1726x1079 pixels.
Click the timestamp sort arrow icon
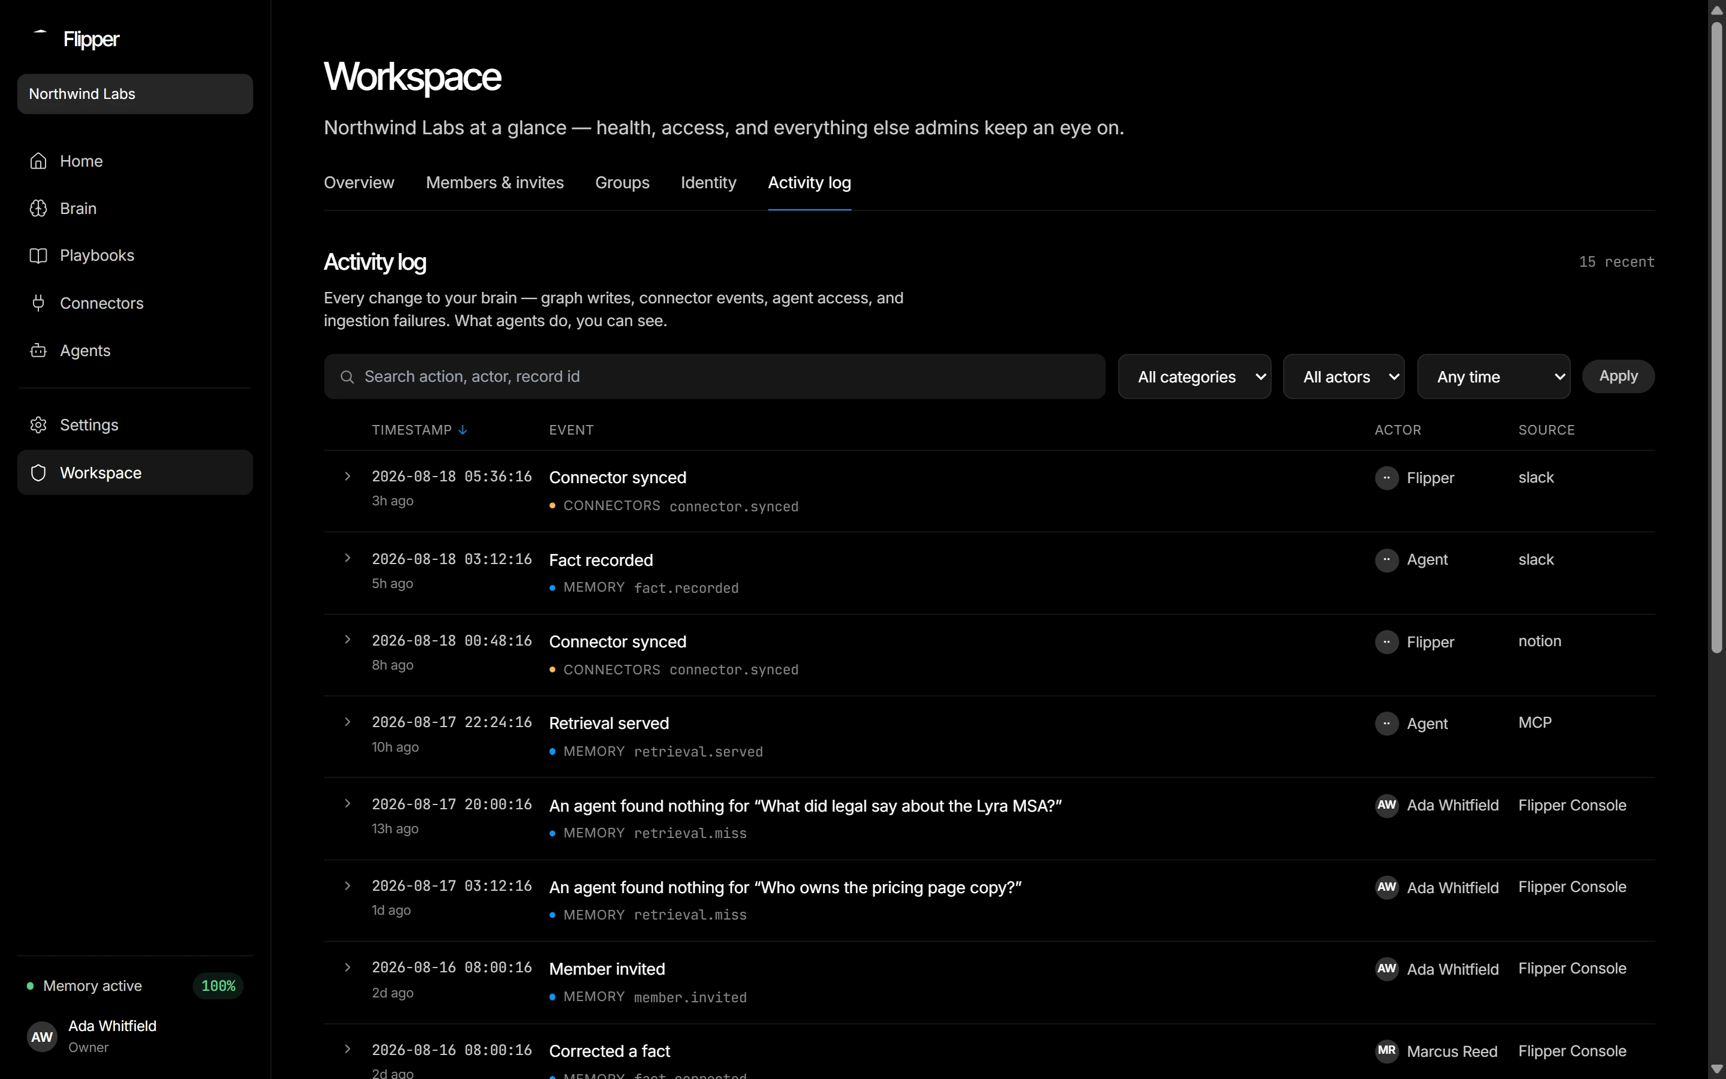click(x=463, y=430)
